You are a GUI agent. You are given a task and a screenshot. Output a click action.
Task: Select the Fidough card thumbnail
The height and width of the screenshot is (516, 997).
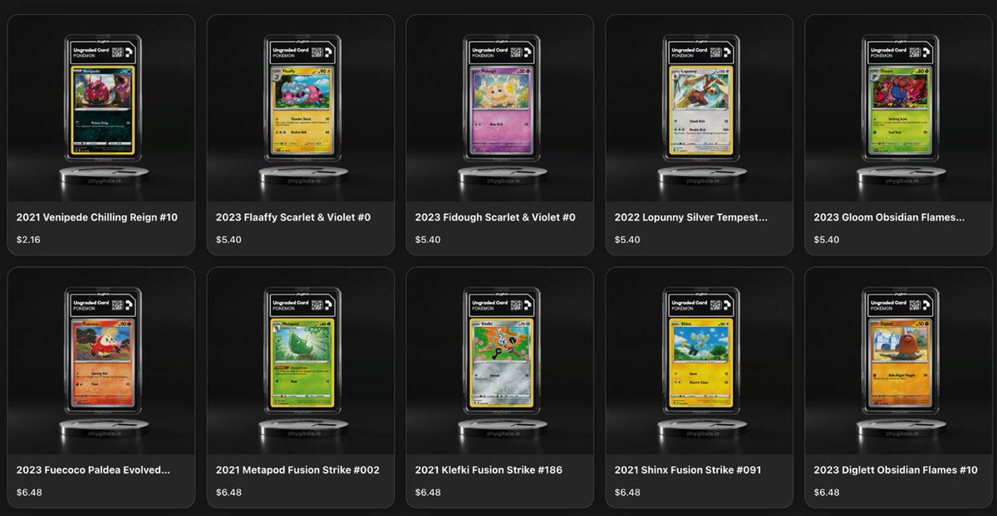(499, 109)
